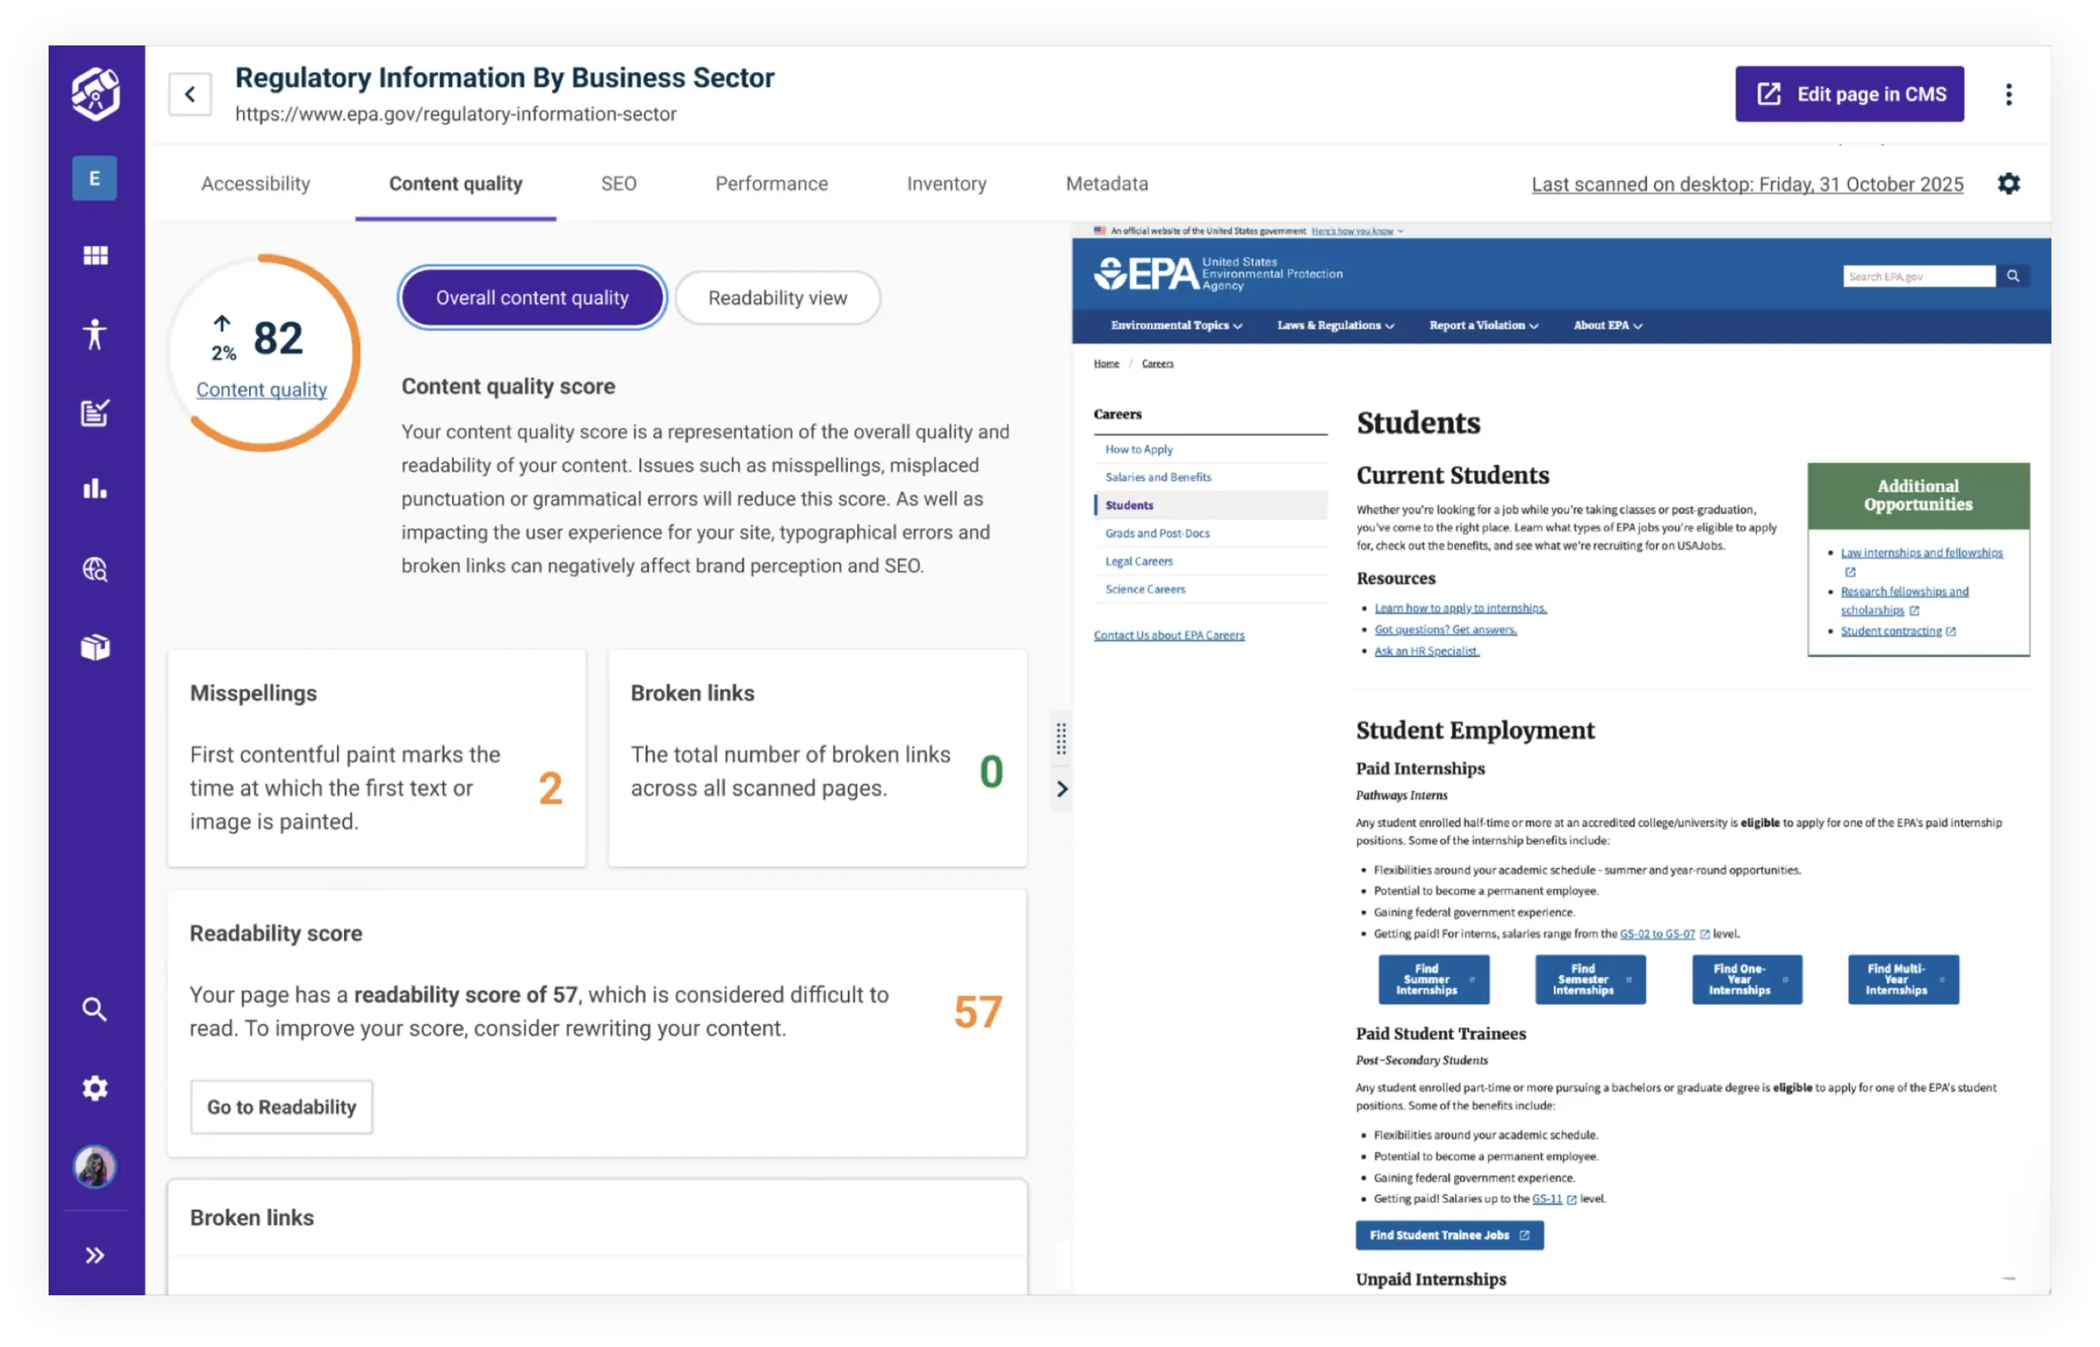Open the Accessibility tool in the sidebar
The height and width of the screenshot is (1347, 2100).
point(95,335)
